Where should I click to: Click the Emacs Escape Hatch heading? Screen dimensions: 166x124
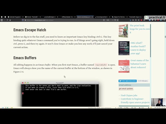30,30
